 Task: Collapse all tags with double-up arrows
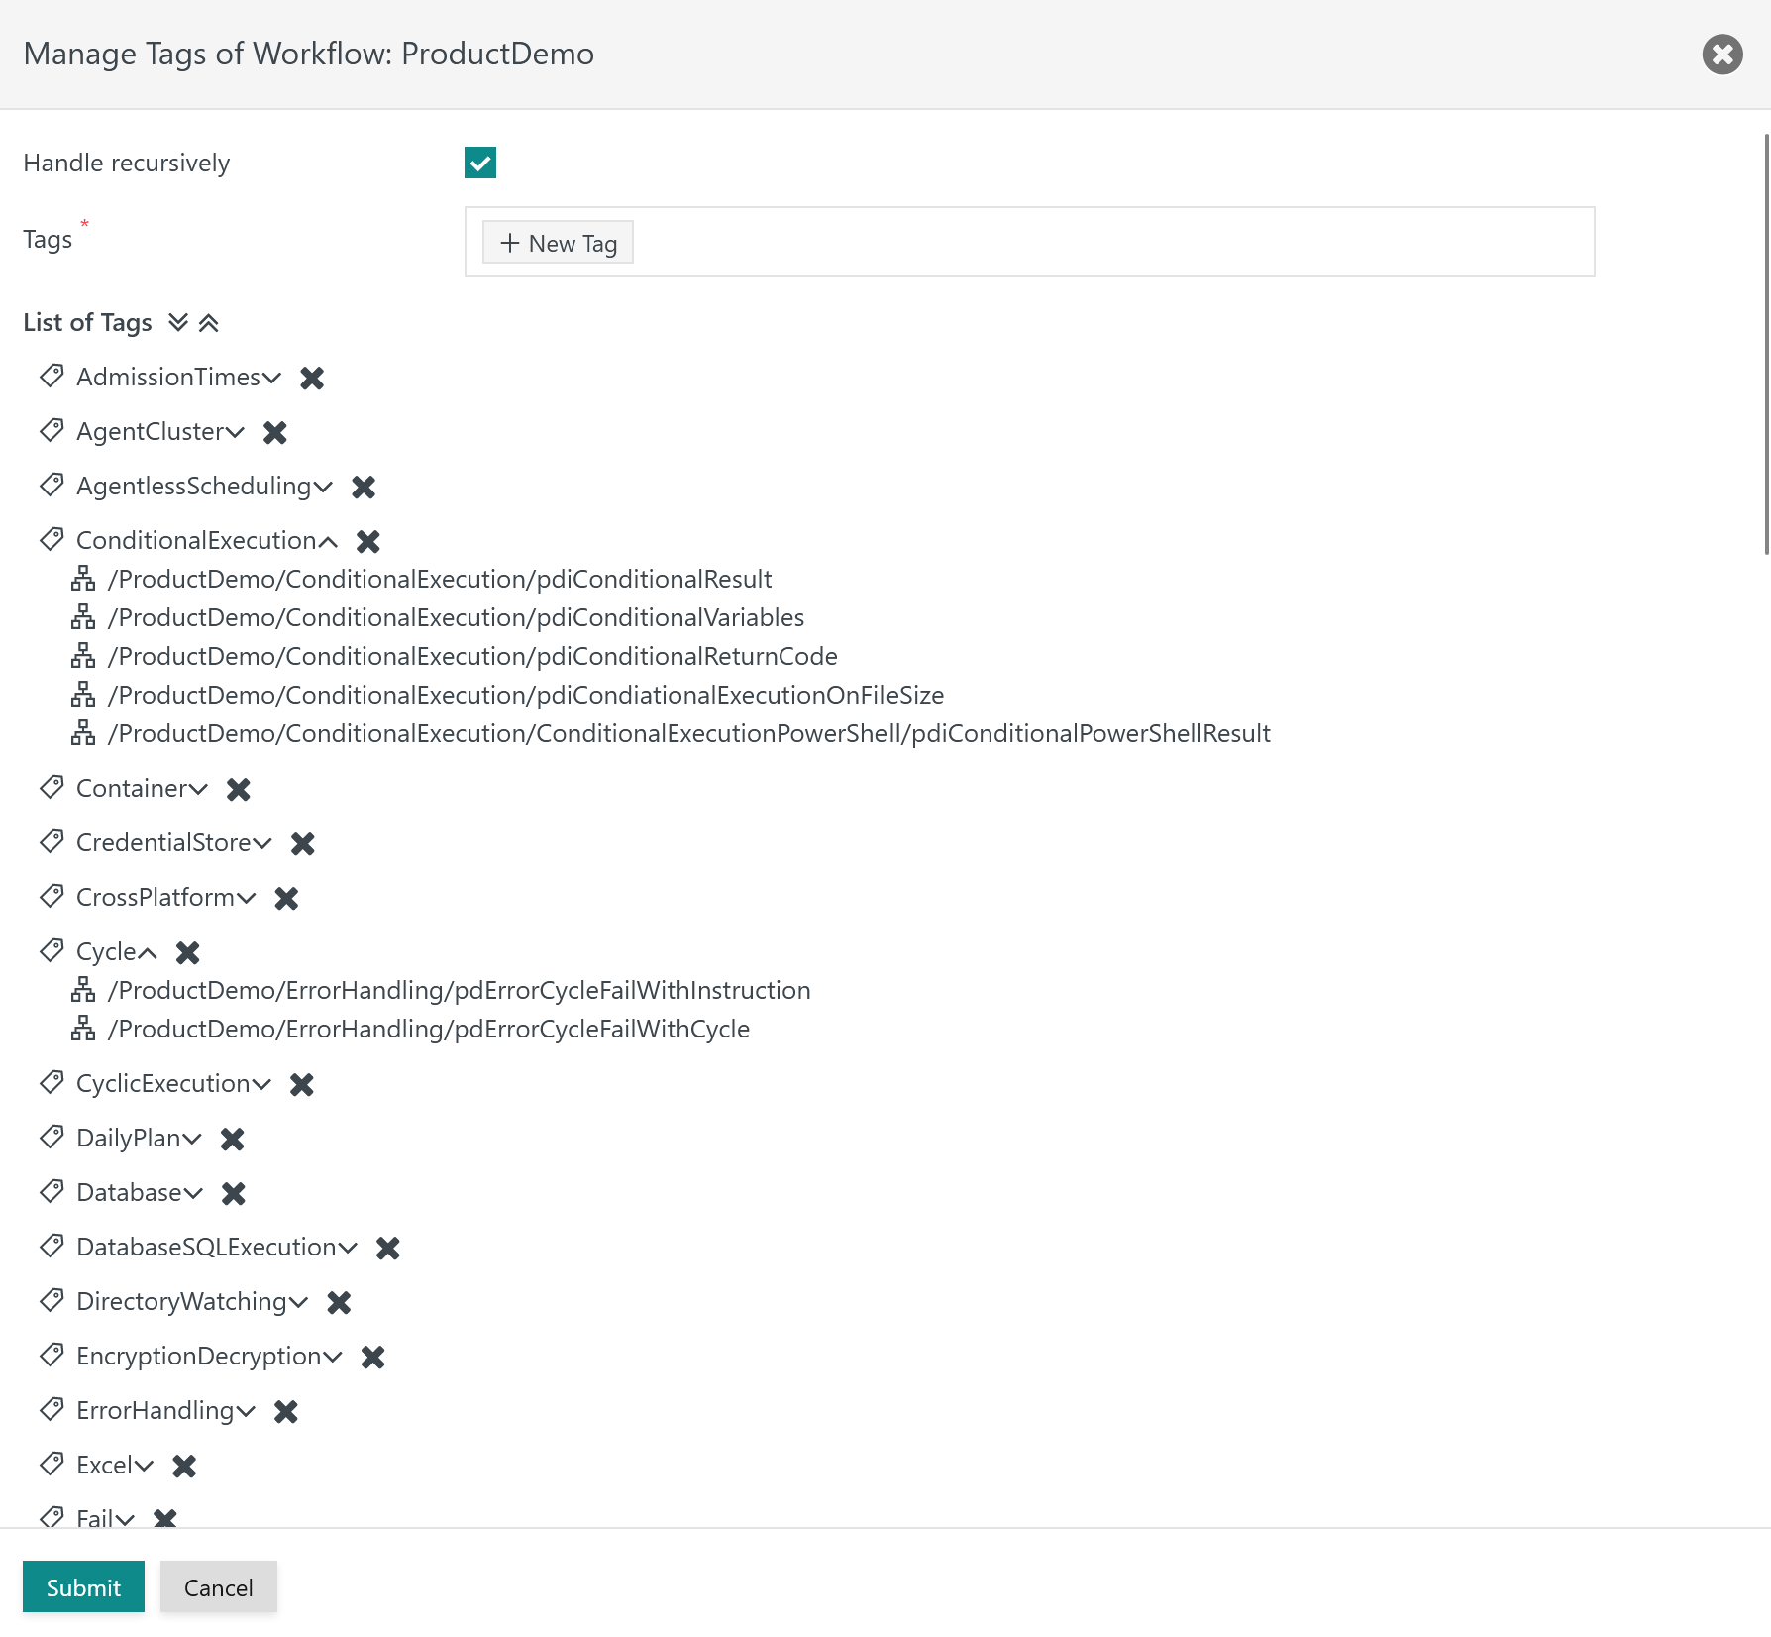[x=208, y=322]
